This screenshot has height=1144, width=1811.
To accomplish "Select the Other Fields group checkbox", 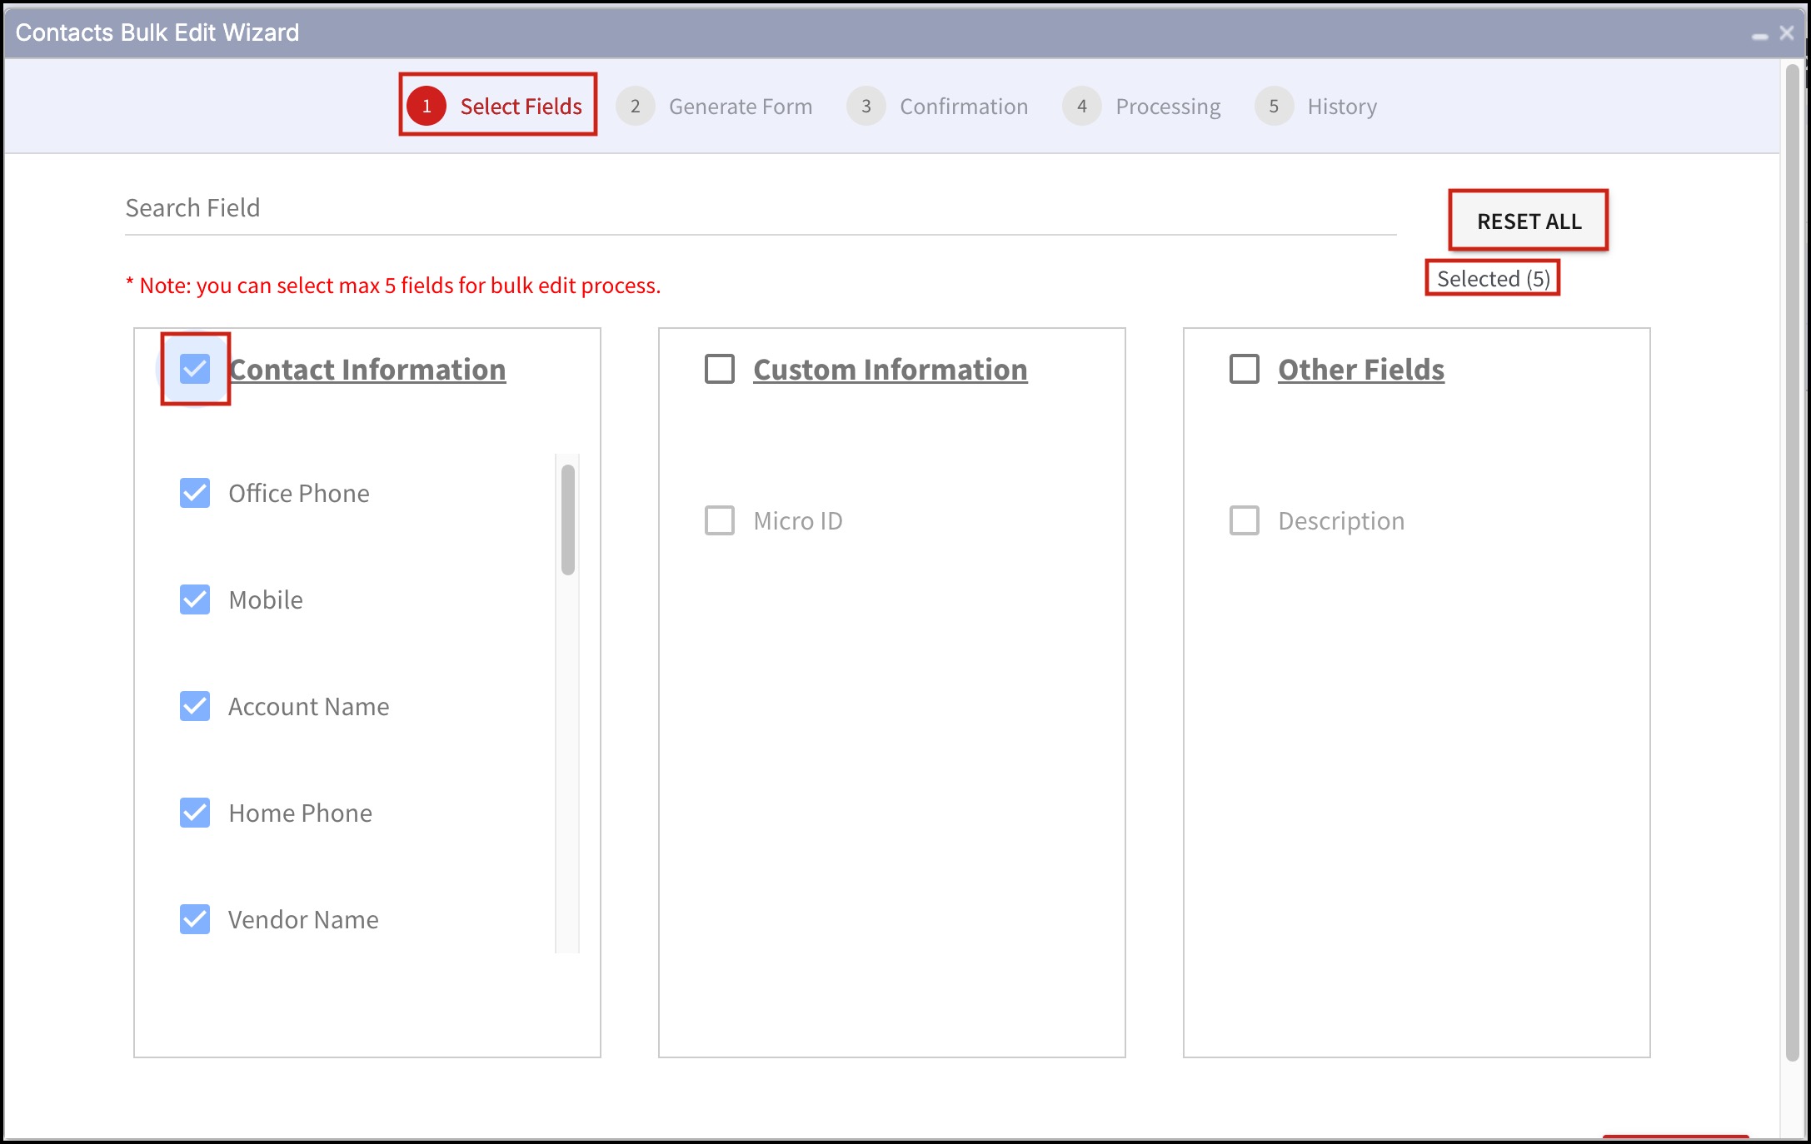I will (x=1245, y=369).
